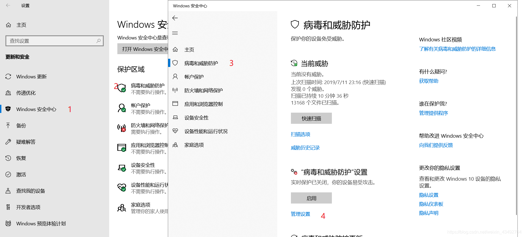Screen dimensions: 524x237
Task: Click the person icon for account protection
Action: (x=175, y=77)
